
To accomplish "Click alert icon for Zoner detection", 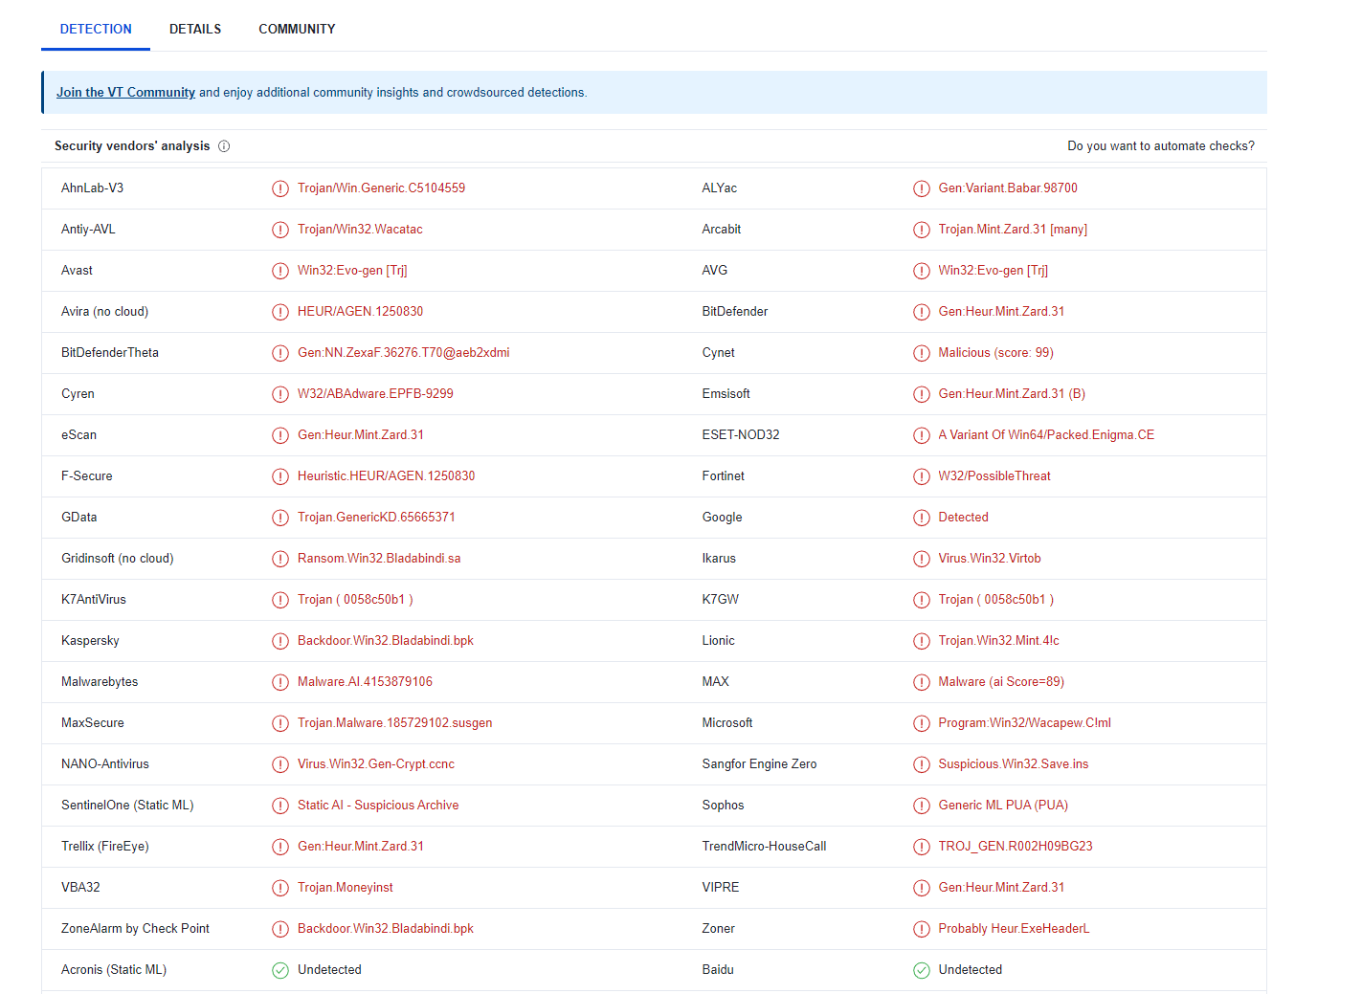I will 922,929.
